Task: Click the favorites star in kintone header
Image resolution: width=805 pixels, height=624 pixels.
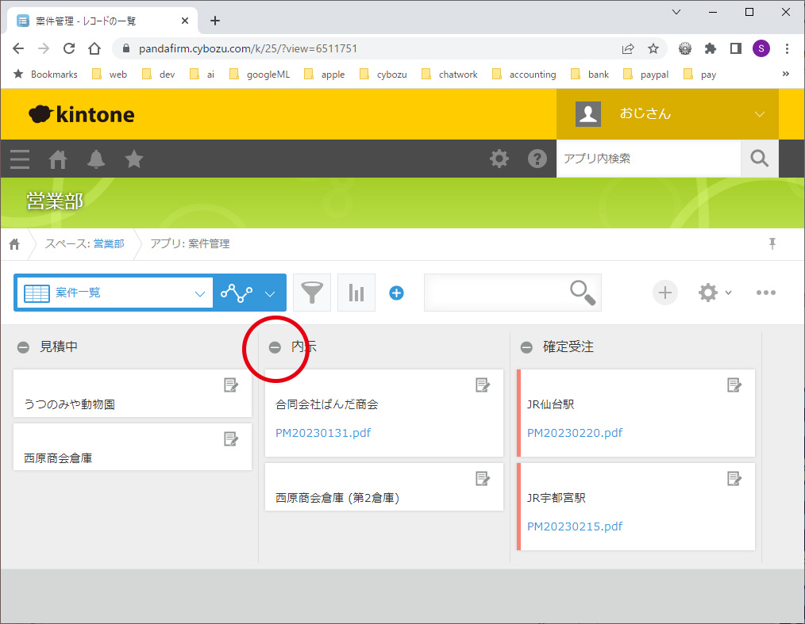Action: (134, 159)
